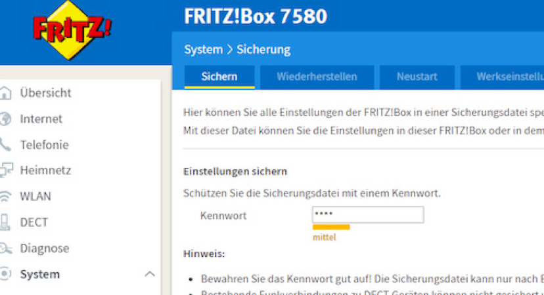Click the System breadcrumb in the header
The height and width of the screenshot is (295, 544).
tap(203, 50)
